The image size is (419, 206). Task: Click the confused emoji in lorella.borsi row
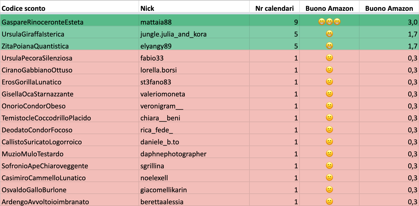(329, 70)
